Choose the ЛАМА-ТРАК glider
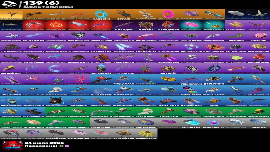 click(168, 101)
